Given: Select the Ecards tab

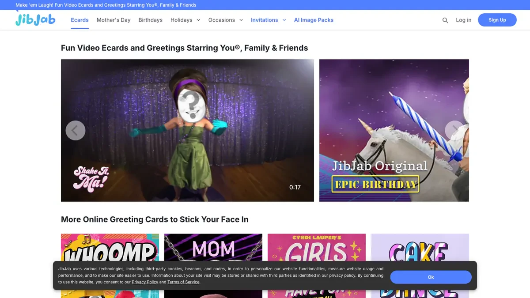Looking at the screenshot, I should click(x=79, y=20).
